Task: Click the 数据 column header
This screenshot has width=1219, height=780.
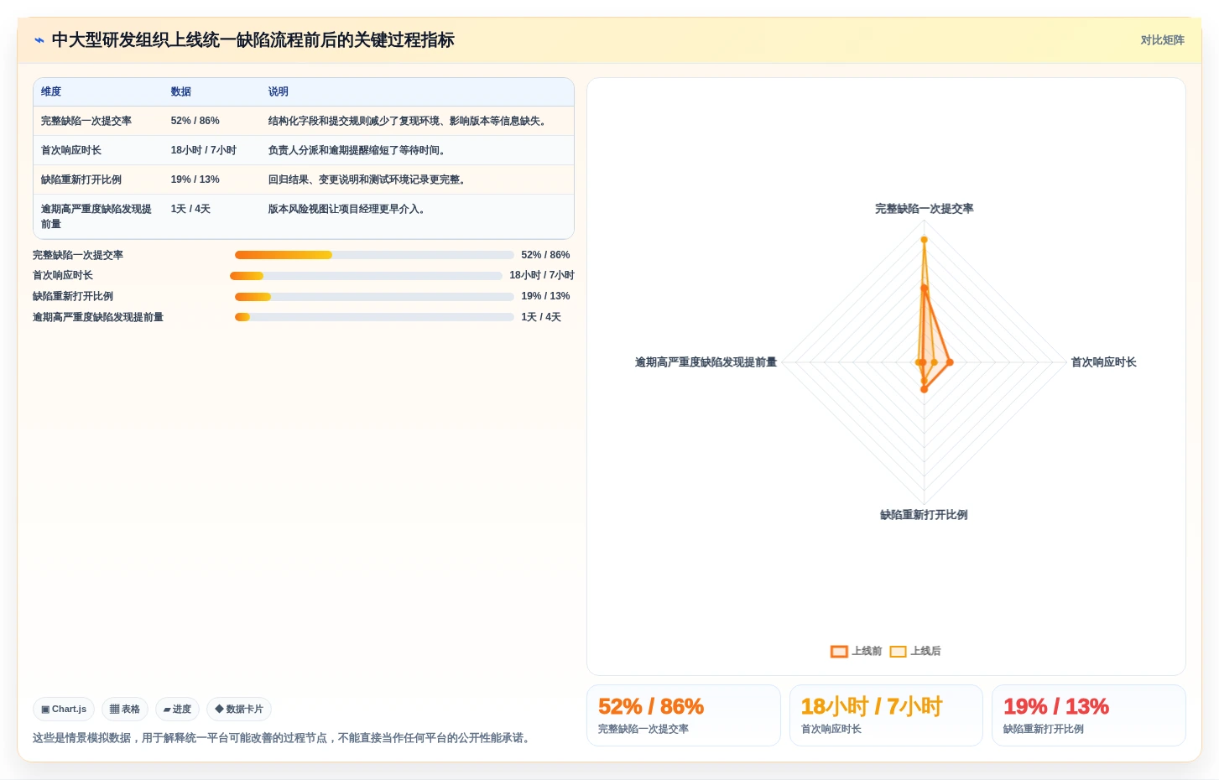Action: [x=181, y=92]
